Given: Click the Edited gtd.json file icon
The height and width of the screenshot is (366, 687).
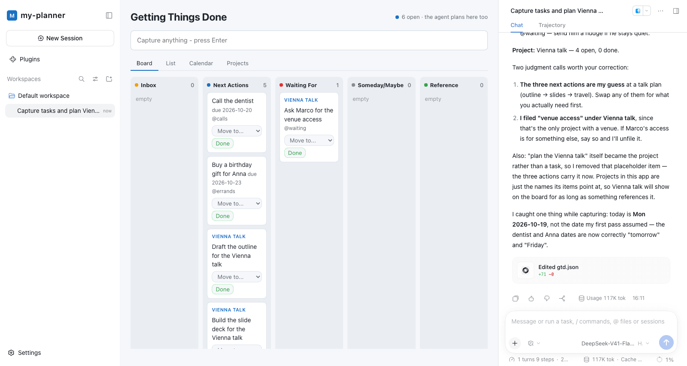Looking at the screenshot, I should 526,270.
